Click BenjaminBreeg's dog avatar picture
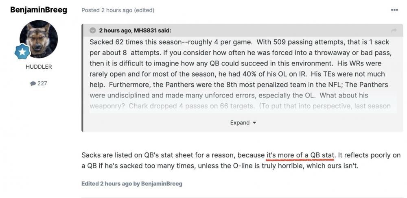The height and width of the screenshot is (198, 407). click(x=39, y=39)
